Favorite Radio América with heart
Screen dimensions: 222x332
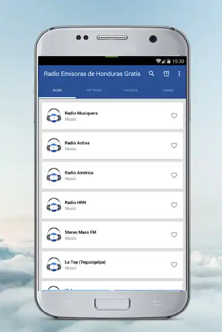coord(174,176)
